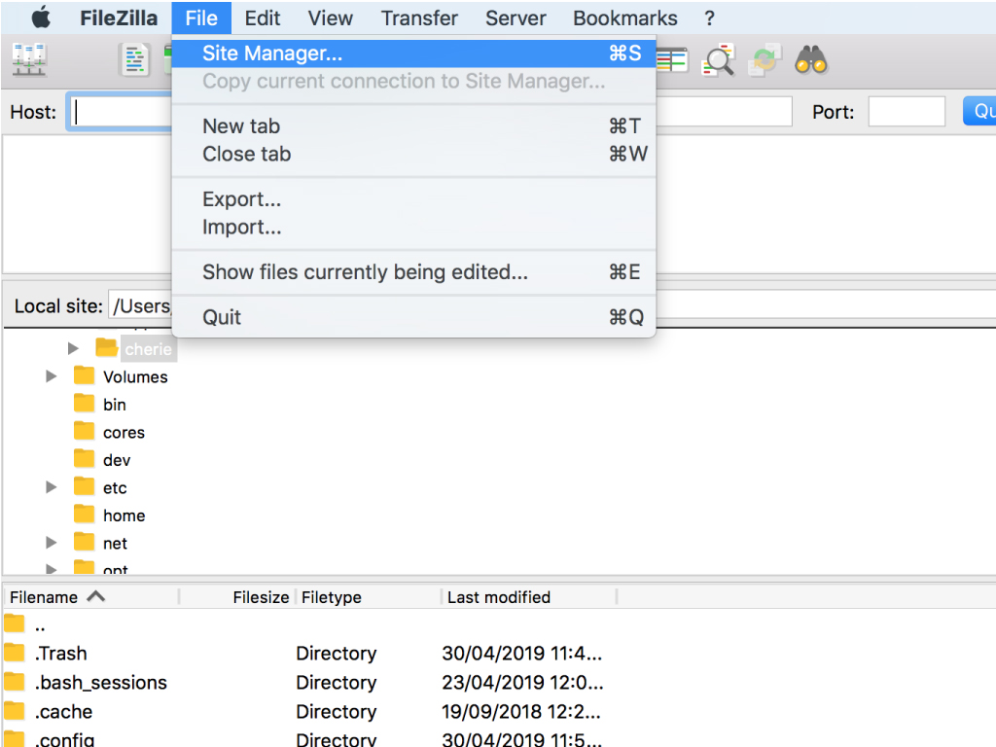Toggle the transfer queue toolbar icon
This screenshot has width=996, height=747.
(672, 60)
